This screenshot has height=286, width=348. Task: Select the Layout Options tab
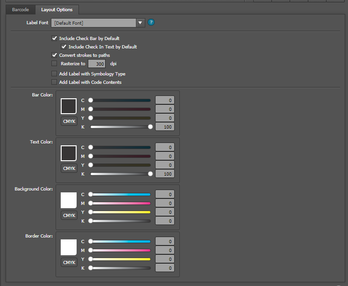[57, 9]
